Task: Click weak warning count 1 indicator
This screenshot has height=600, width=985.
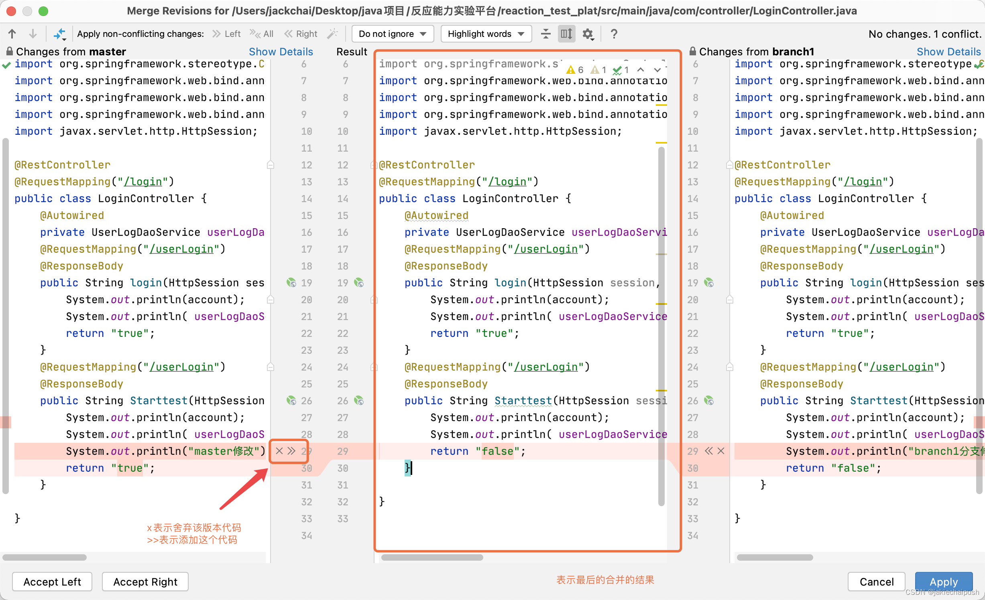Action: tap(598, 70)
